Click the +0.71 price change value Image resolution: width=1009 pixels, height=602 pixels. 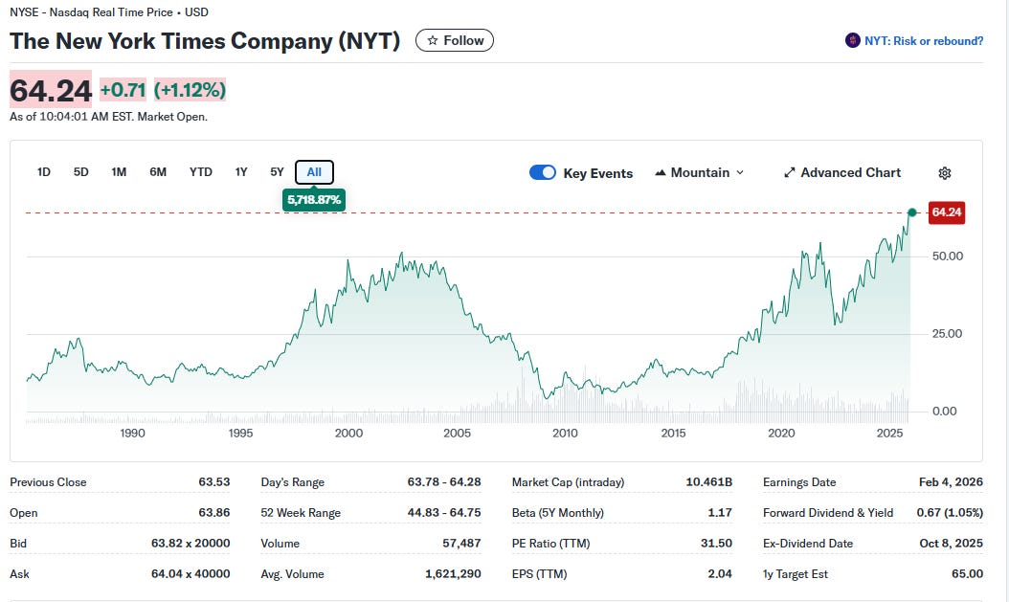[x=123, y=89]
